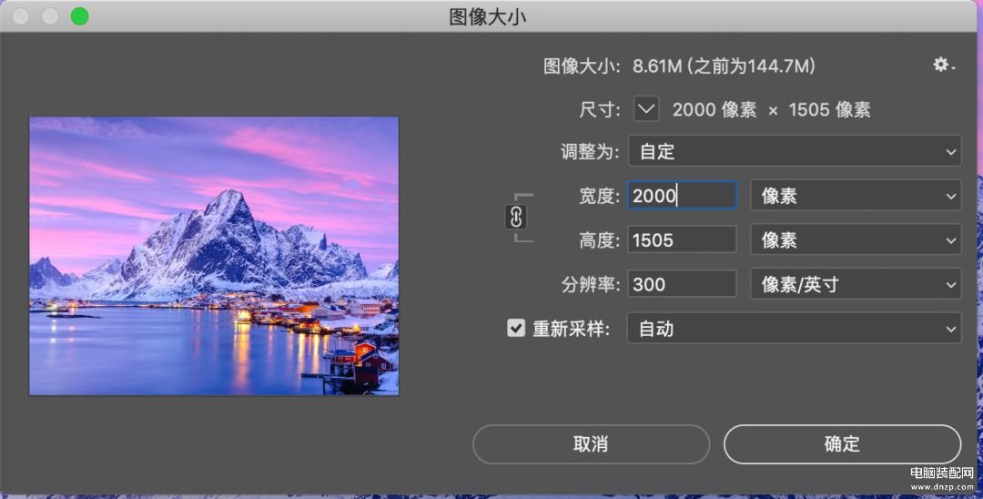Click the 取消 button
Image resolution: width=983 pixels, height=499 pixels.
click(591, 443)
